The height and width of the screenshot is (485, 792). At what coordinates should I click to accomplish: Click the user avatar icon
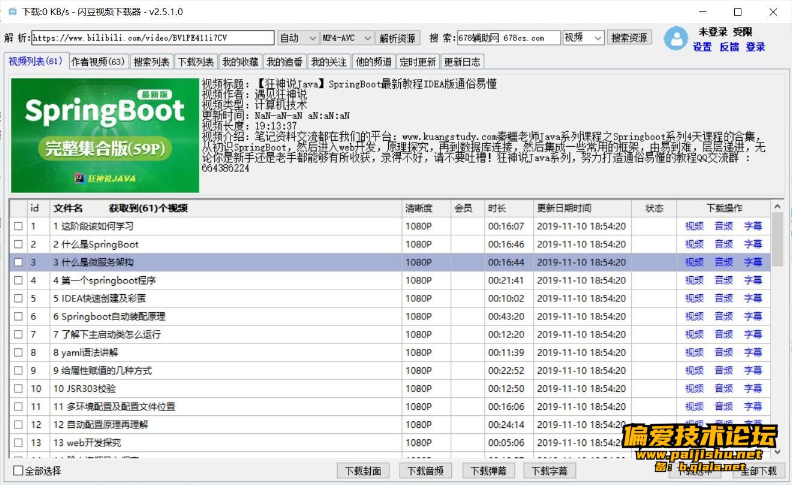676,39
